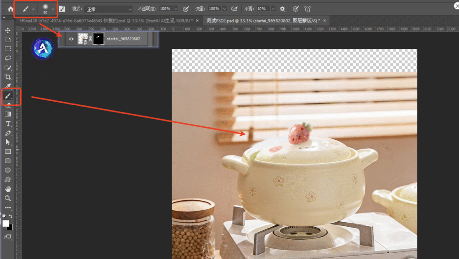The image size is (459, 259).
Task: Hide the startai_965820802 layer with eye icon
Action: coord(71,39)
